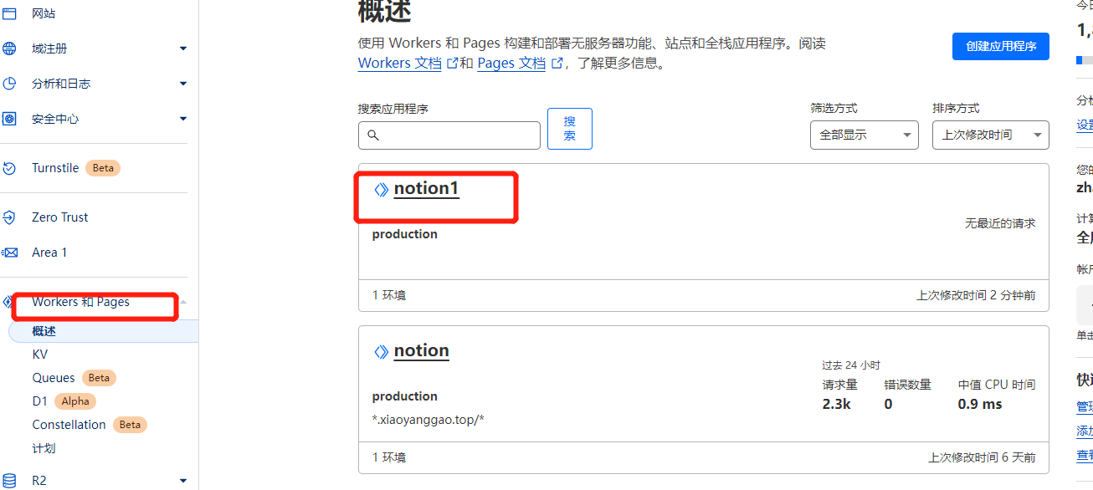Image resolution: width=1093 pixels, height=490 pixels.
Task: Open the notion1 application
Action: coord(427,189)
